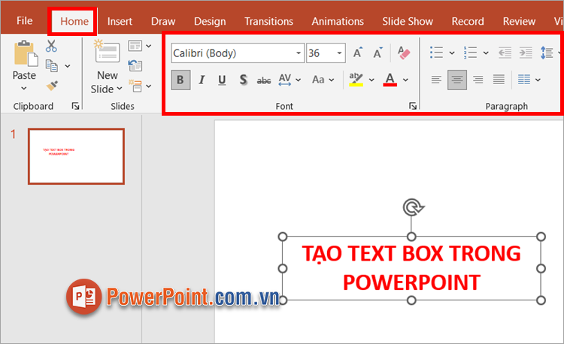Switch to the Draw tab

tap(163, 21)
